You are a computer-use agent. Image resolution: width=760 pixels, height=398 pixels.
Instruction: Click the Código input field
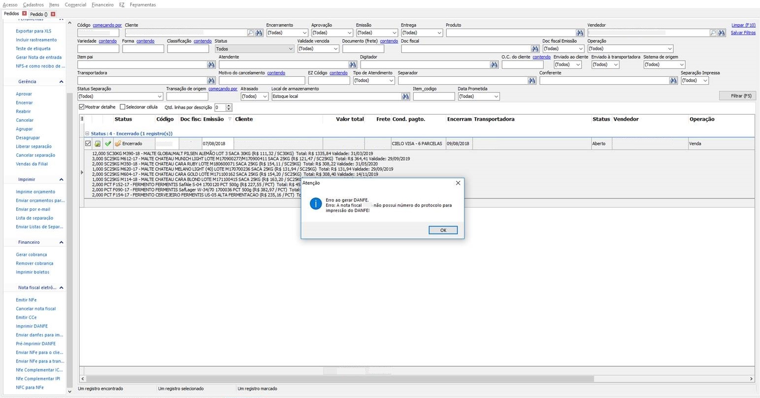[98, 33]
